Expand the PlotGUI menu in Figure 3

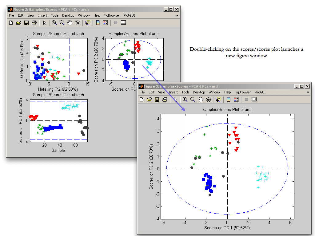click(260, 92)
